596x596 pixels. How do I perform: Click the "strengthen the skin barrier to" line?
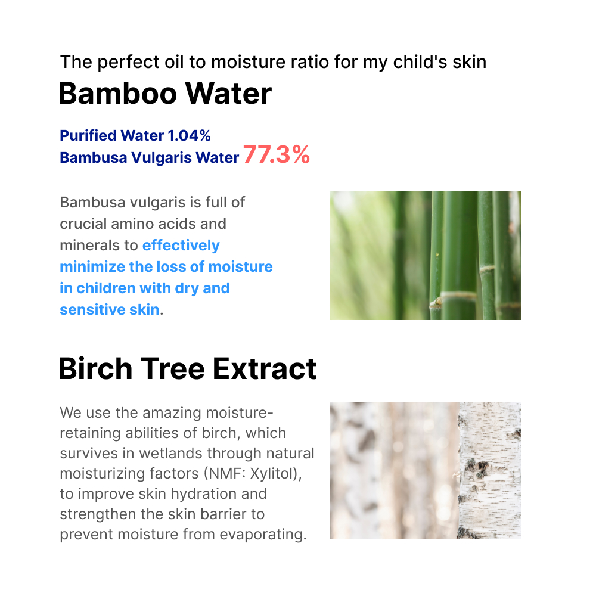pyautogui.click(x=162, y=514)
